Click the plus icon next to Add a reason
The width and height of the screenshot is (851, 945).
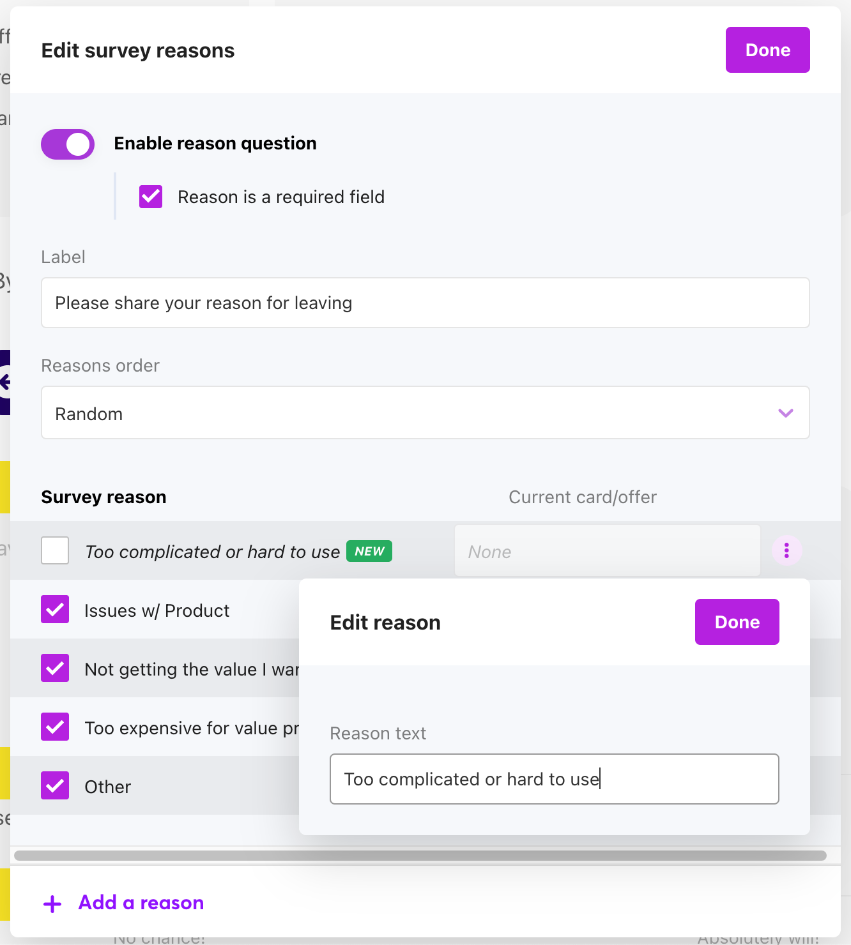51,903
